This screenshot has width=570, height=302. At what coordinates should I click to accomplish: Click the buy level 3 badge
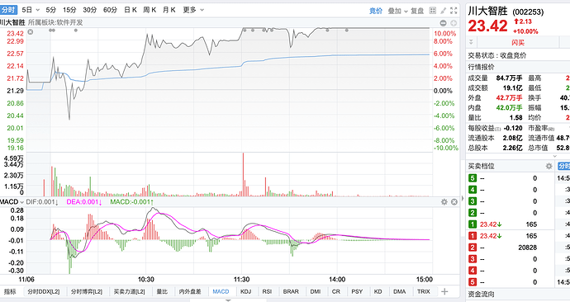point(473,259)
